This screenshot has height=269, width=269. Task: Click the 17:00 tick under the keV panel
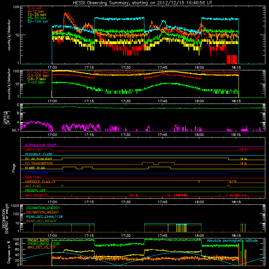click(x=52, y=68)
